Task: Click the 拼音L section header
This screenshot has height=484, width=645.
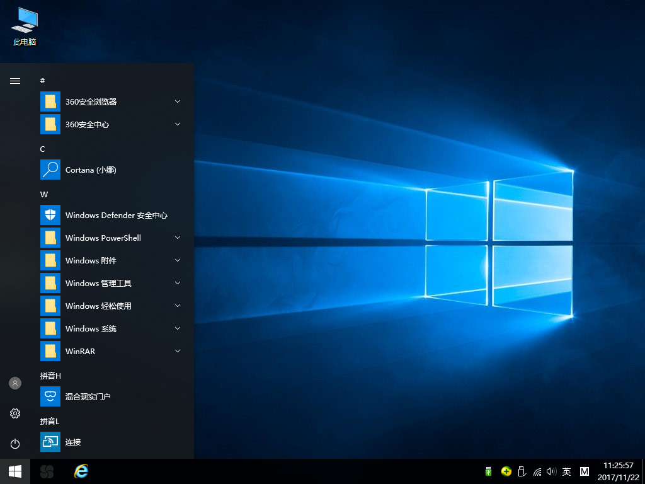Action: tap(49, 421)
